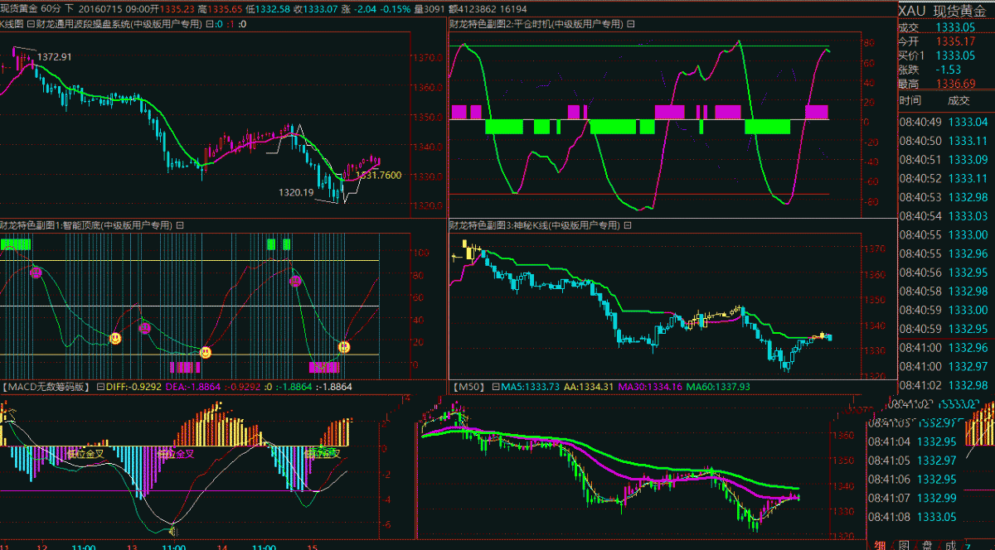Click the 1320.19 low price annotation
This screenshot has height=550, width=995.
pyautogui.click(x=295, y=192)
